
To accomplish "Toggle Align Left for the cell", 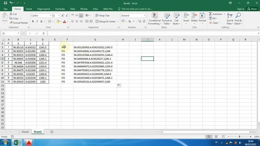I will 73,21.
